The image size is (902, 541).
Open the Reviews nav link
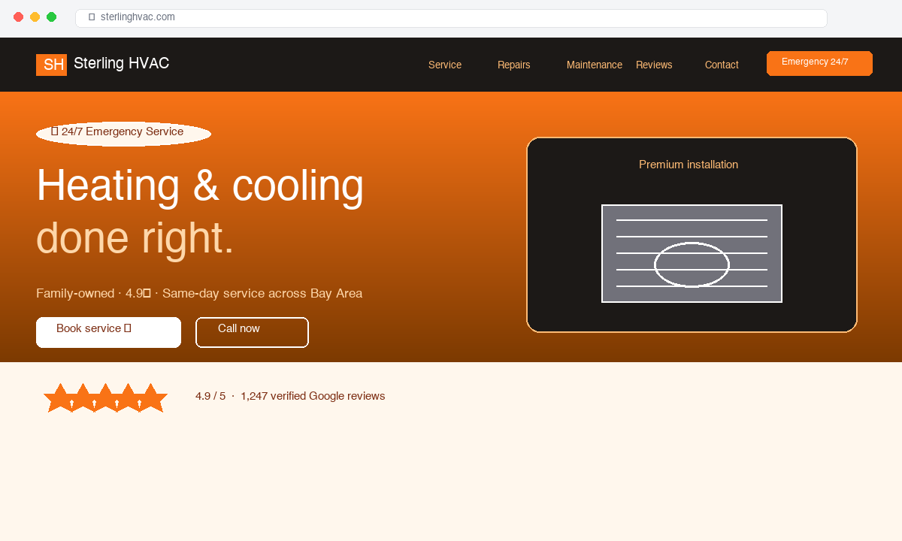coord(654,65)
